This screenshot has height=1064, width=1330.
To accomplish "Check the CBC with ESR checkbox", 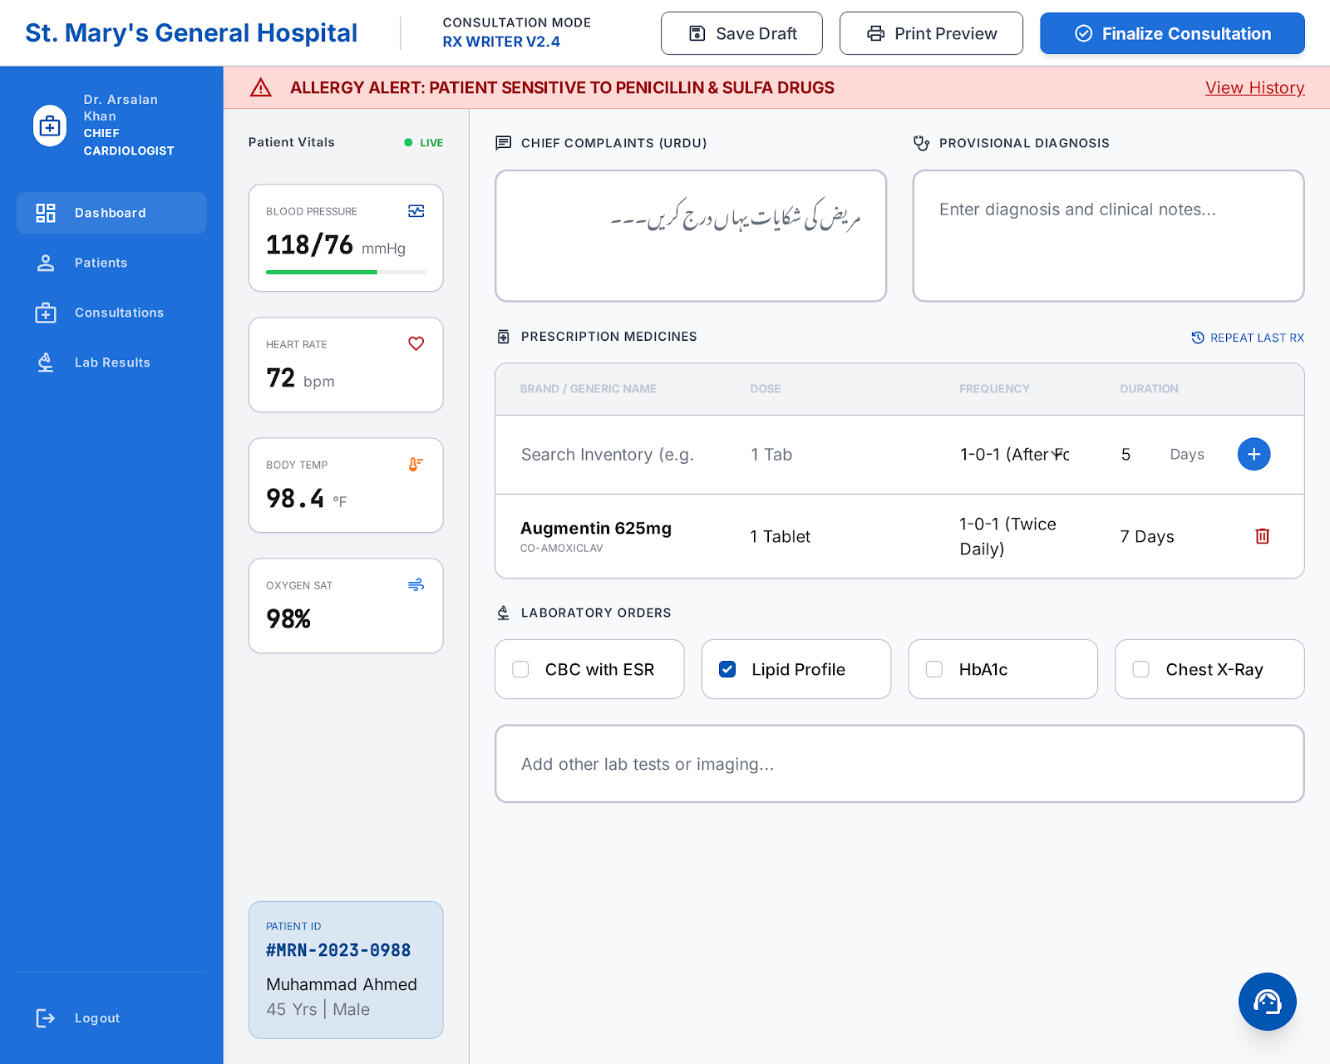I will (x=520, y=669).
